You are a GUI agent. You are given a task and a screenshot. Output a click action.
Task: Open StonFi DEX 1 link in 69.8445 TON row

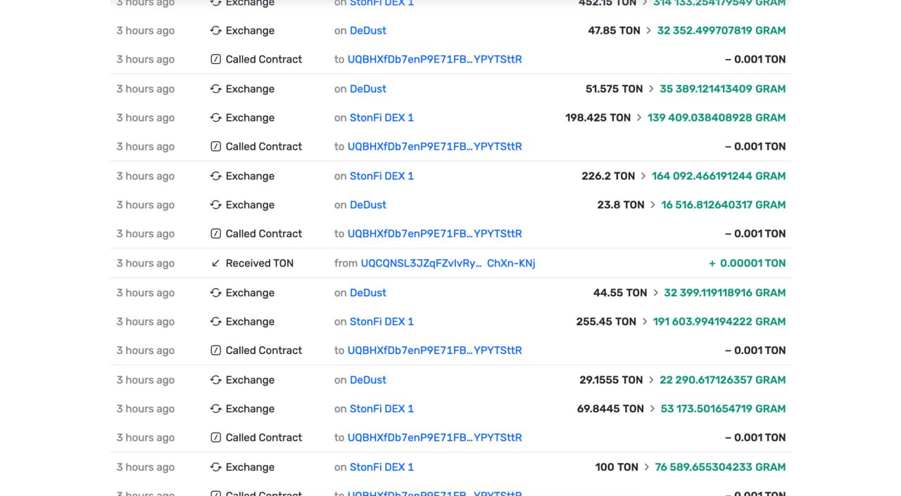382,409
